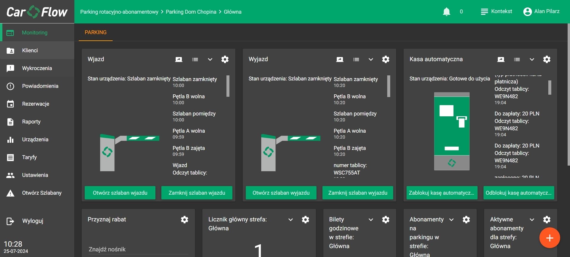Open settings gear in Wjazd panel
Viewport: 570px width, 257px height.
coord(225,59)
